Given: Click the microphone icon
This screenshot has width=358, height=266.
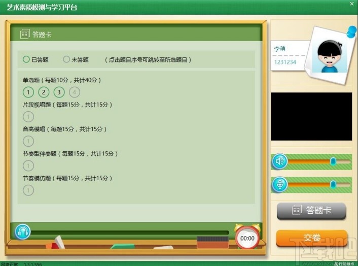Looking at the screenshot, I should click(x=280, y=184).
